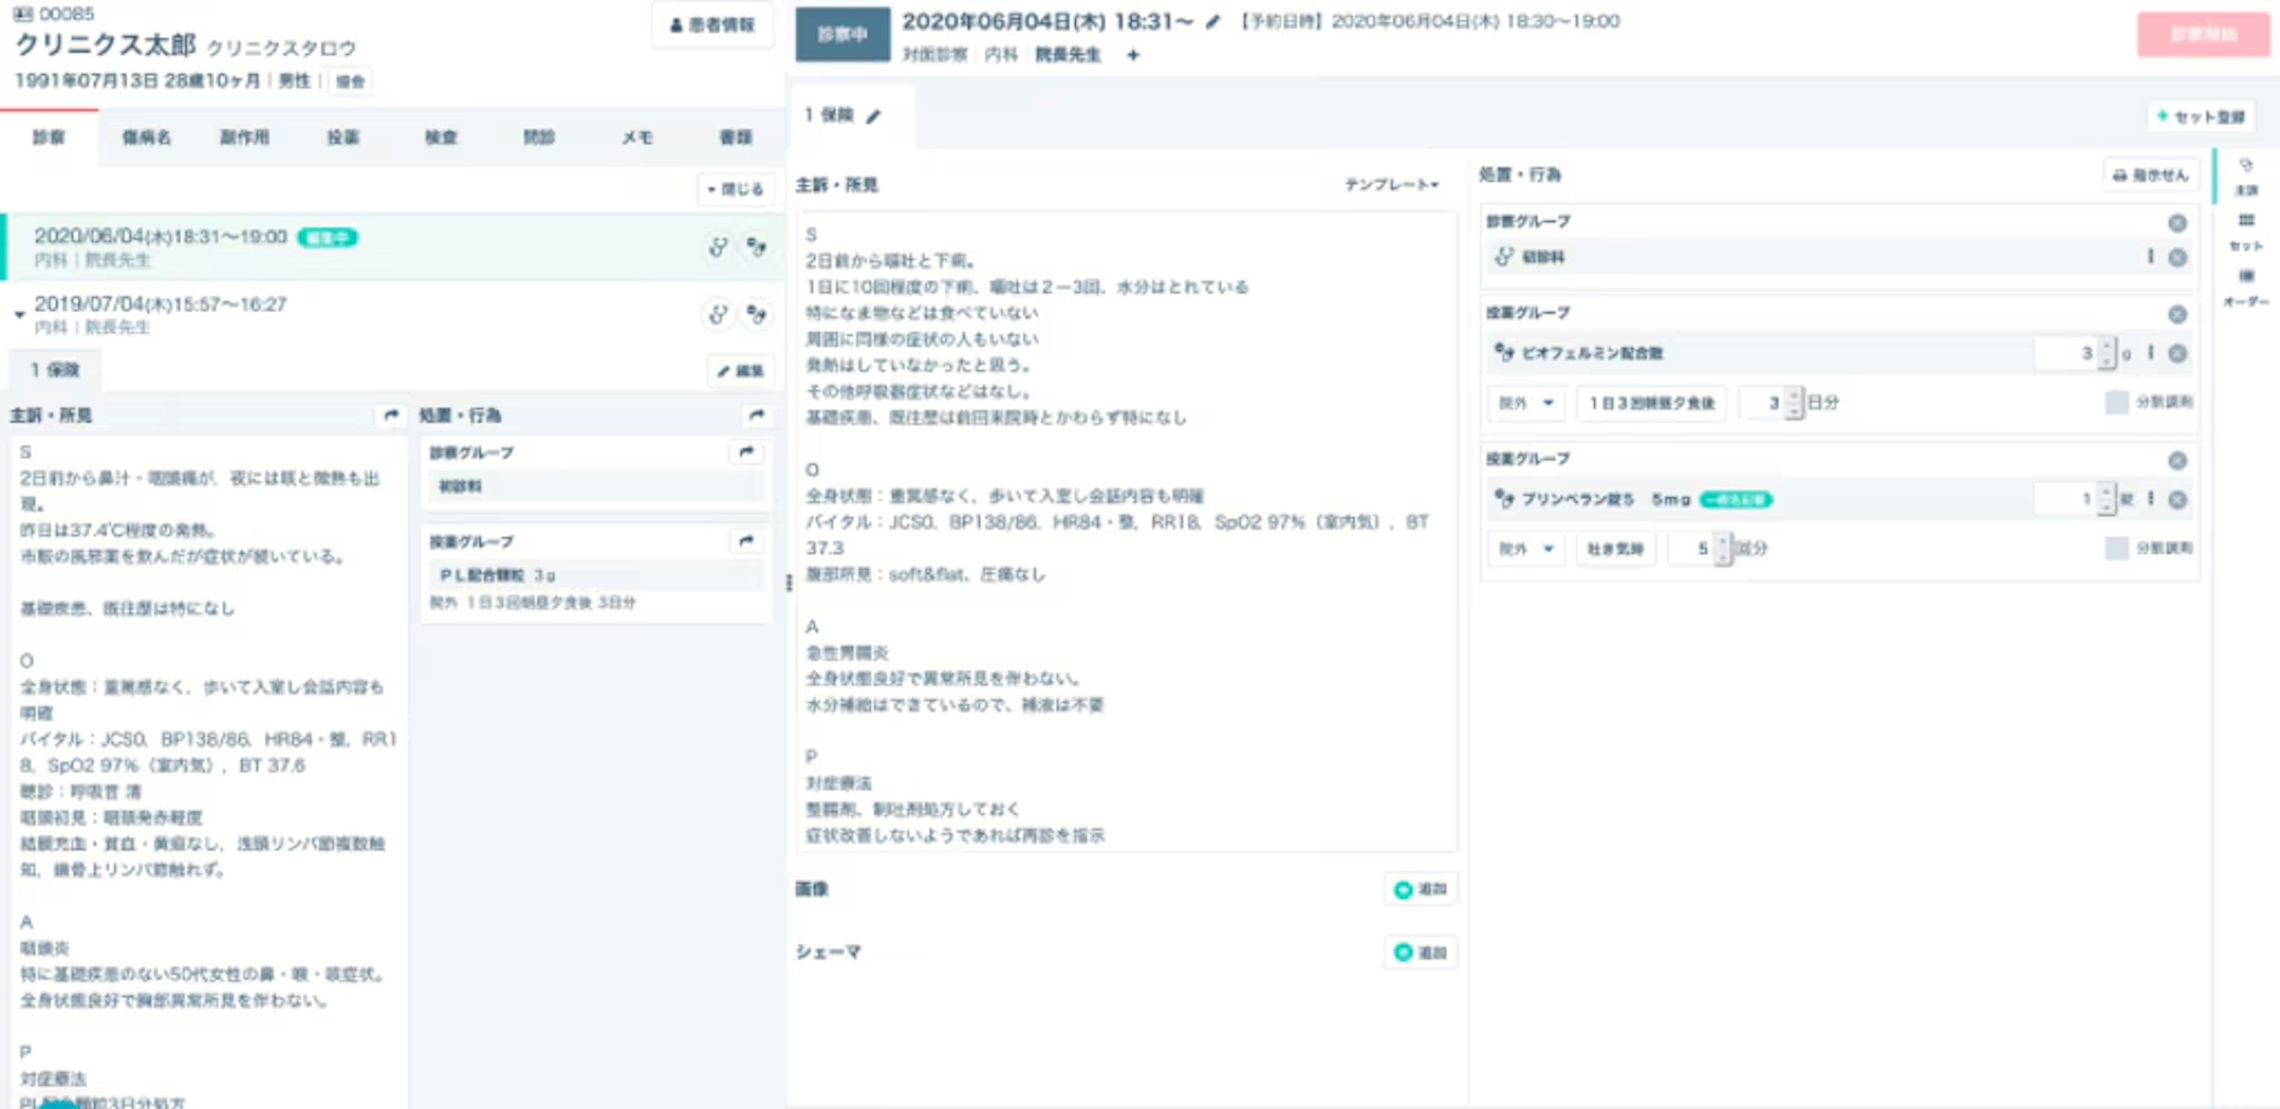2280x1109 pixels.
Task: Remove プリンペラン錠5 with its X icon
Action: point(2177,500)
